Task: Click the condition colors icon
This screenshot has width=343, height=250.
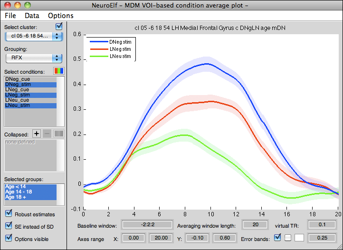Action: point(58,71)
